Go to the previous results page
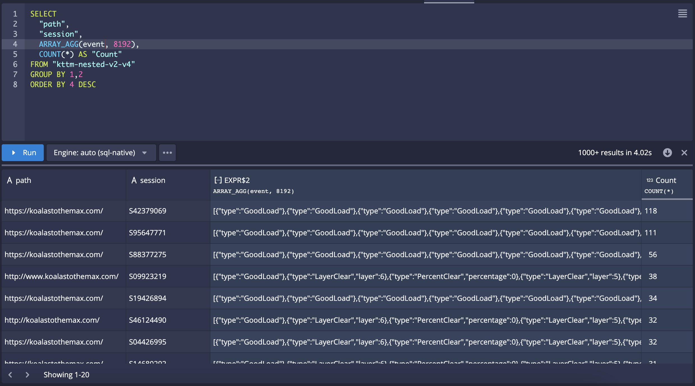This screenshot has height=386, width=695. coord(10,375)
